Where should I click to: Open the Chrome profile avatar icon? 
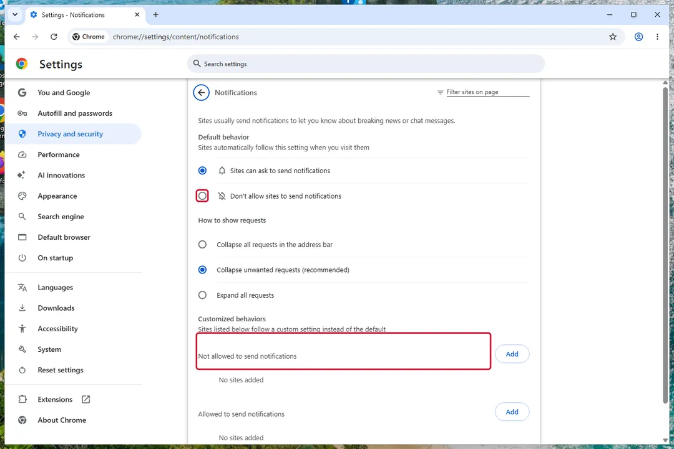click(639, 37)
